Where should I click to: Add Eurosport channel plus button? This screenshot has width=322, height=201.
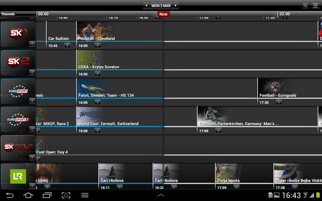click(x=32, y=100)
